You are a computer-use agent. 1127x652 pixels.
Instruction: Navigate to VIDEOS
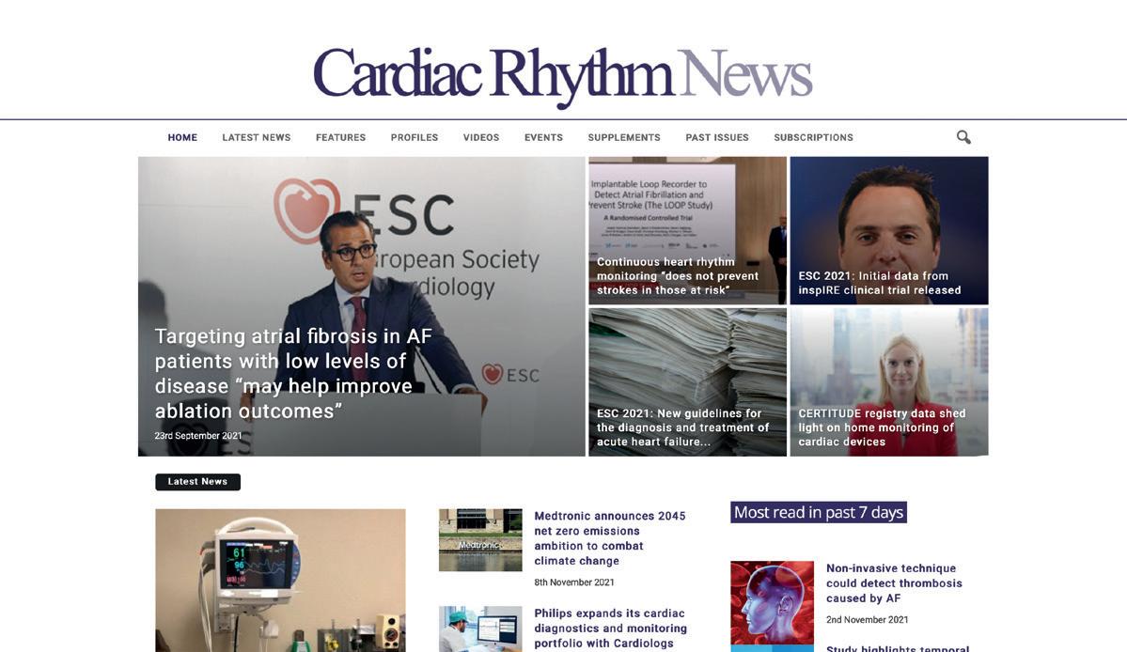(x=481, y=137)
